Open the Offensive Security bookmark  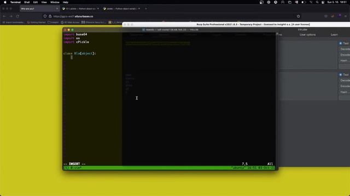pos(94,22)
